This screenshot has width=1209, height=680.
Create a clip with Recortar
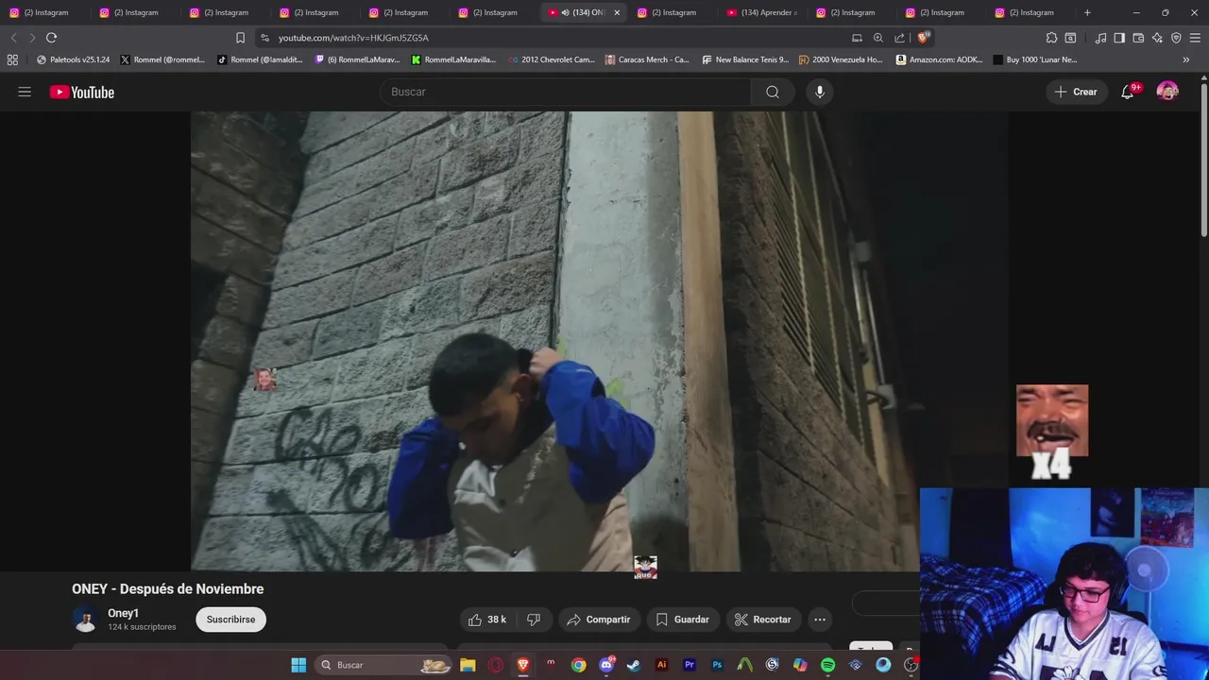762,620
